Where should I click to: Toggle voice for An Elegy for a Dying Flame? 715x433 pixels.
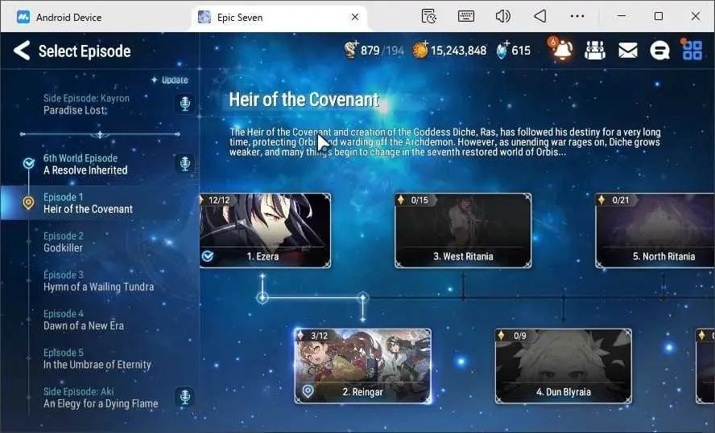pos(184,397)
